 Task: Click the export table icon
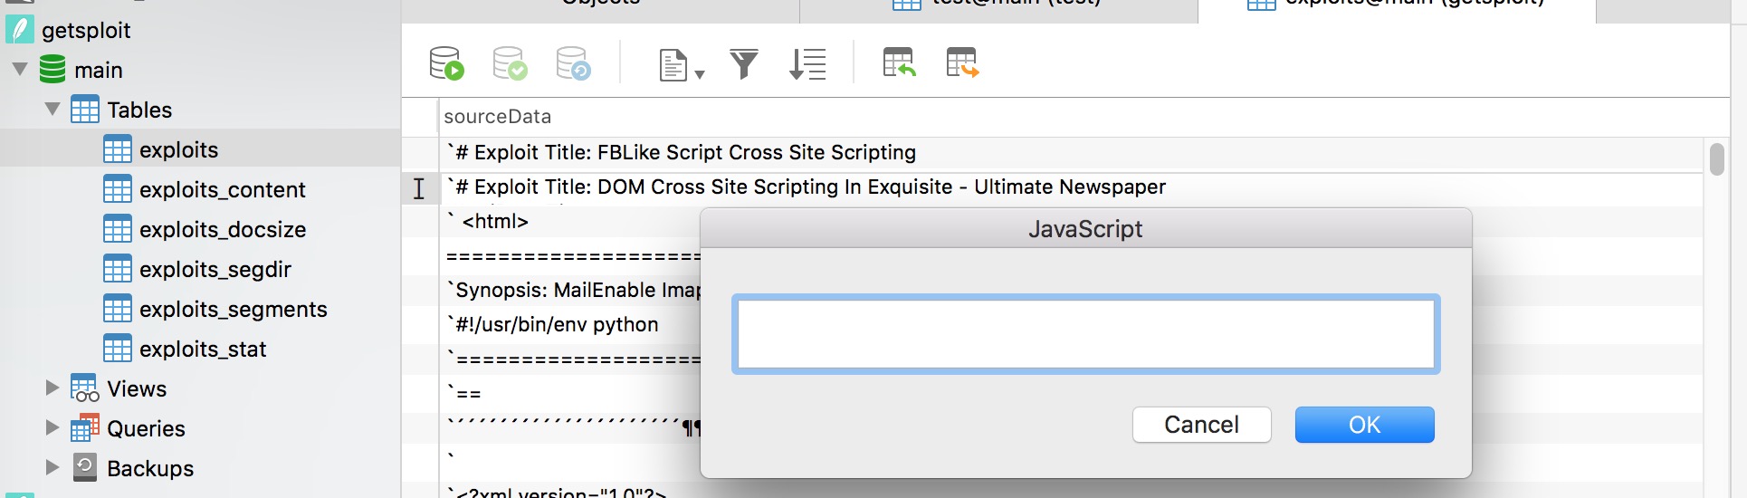click(x=962, y=62)
